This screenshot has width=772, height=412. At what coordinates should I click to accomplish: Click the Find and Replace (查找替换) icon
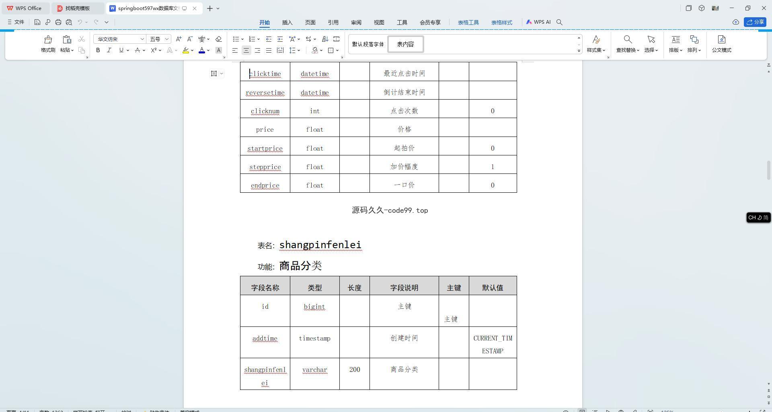pyautogui.click(x=627, y=39)
